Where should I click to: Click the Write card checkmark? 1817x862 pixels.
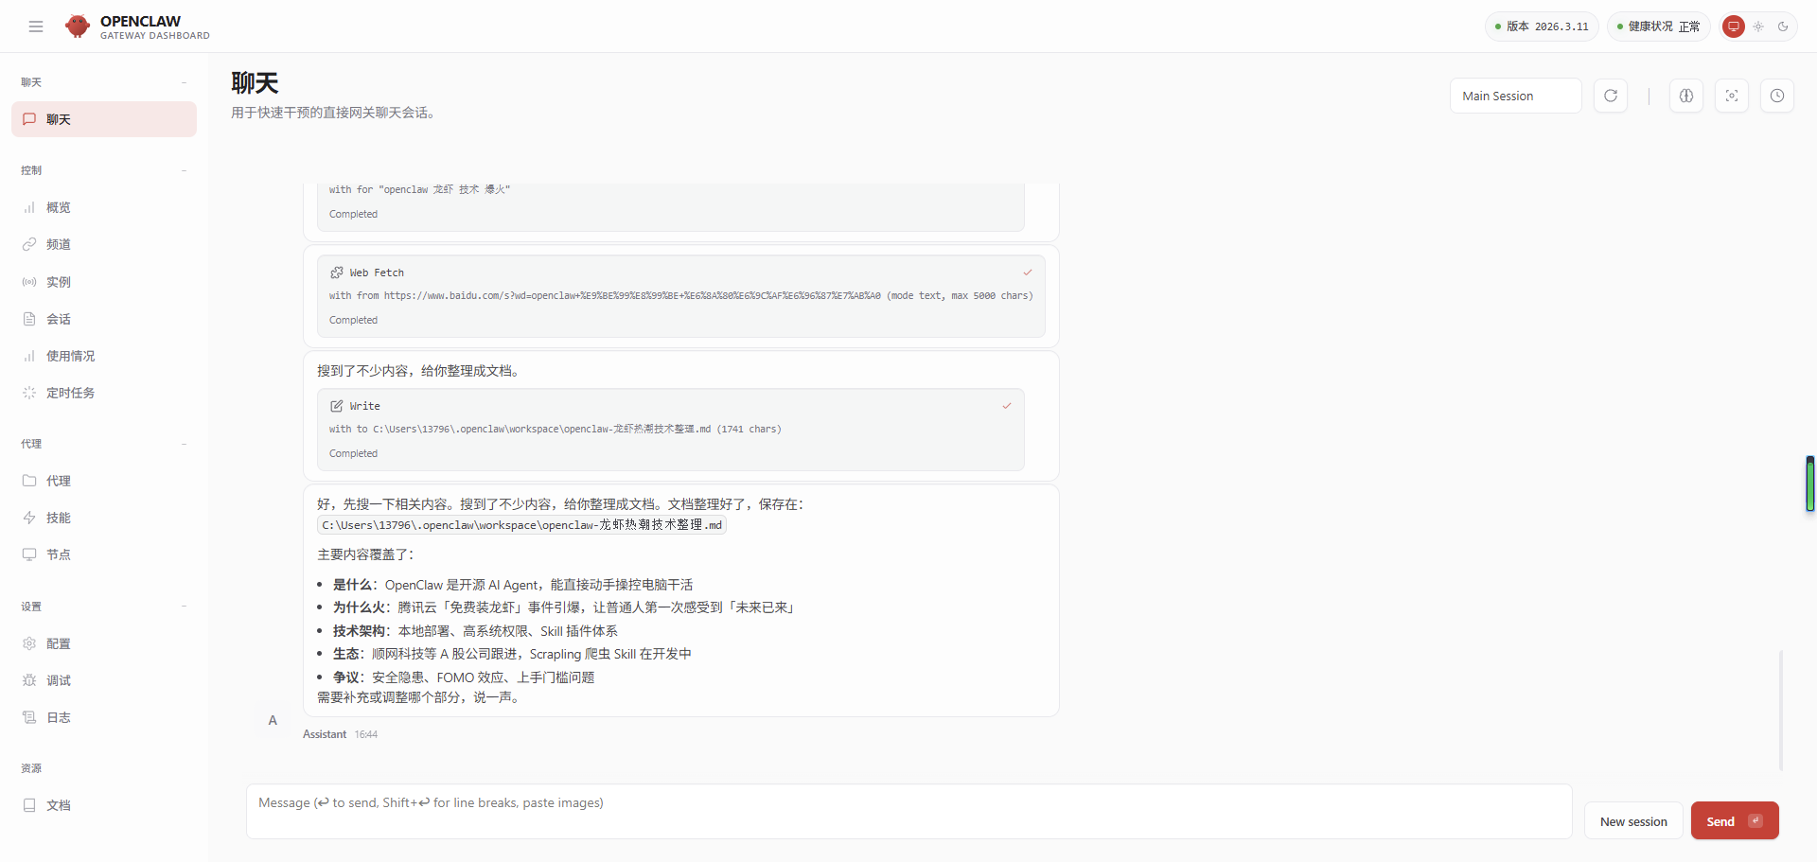point(1007,406)
